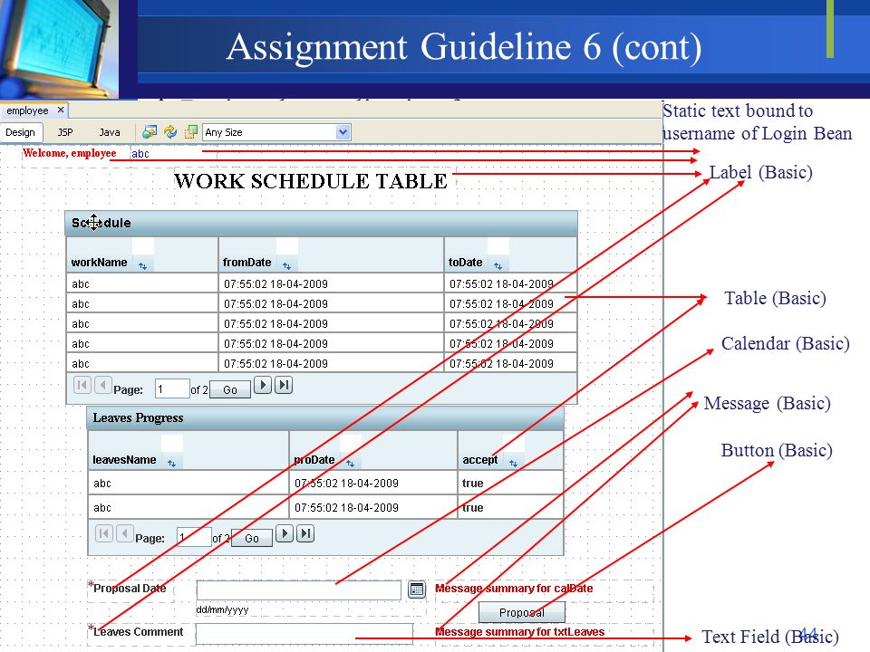The image size is (870, 652).
Task: Click Leaves Progress page number field
Action: (194, 537)
